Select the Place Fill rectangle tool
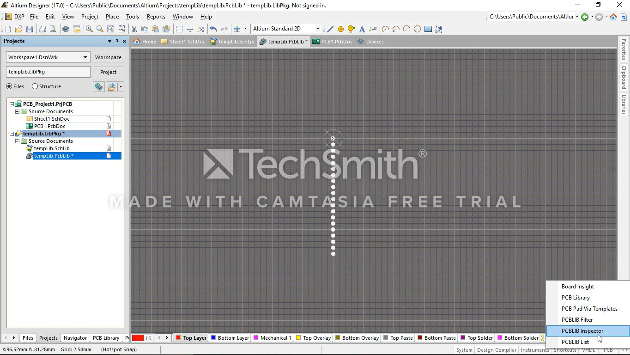This screenshot has width=630, height=355. 428,29
